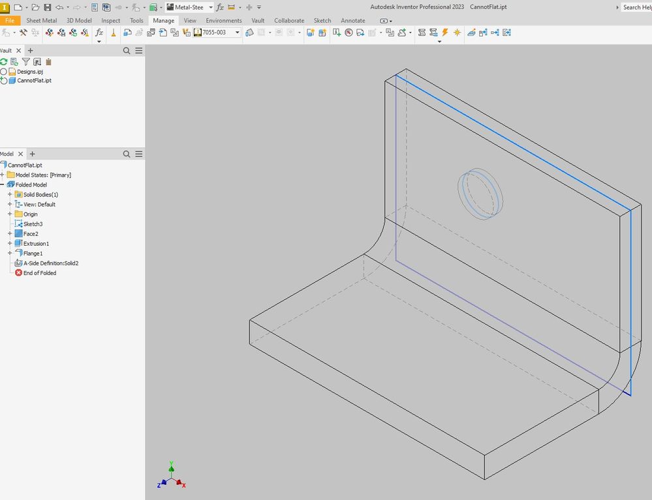The width and height of the screenshot is (652, 500).
Task: Expand the Flange1 feature node
Action: 10,253
